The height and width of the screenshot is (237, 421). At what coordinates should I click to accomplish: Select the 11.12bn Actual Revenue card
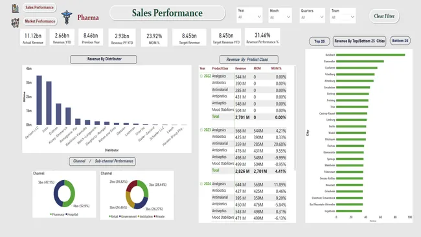click(x=33, y=38)
